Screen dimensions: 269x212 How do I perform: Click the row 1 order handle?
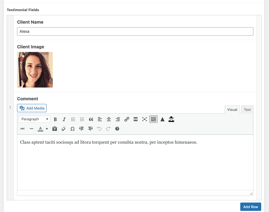[x=10, y=108]
